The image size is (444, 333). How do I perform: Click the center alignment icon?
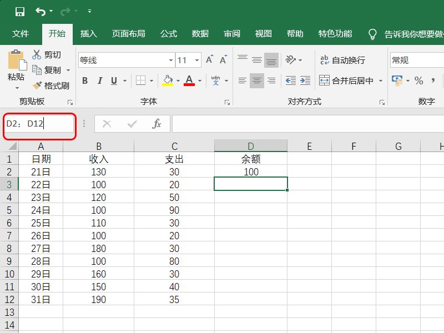coord(256,80)
